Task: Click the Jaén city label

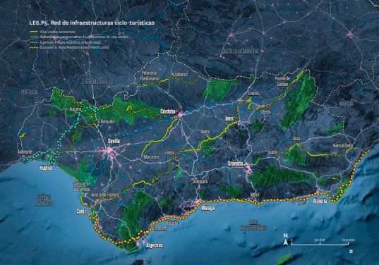Action: pos(229,118)
